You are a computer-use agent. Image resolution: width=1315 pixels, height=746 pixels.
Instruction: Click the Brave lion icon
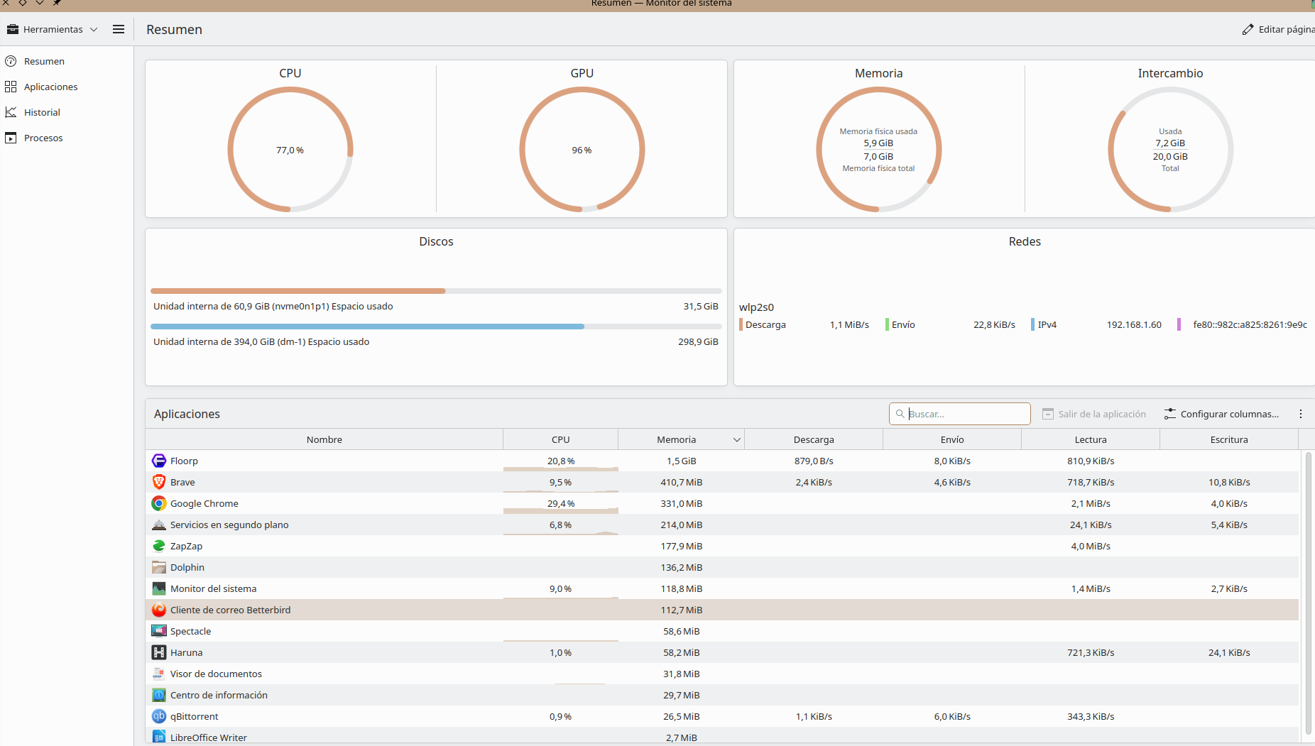159,482
